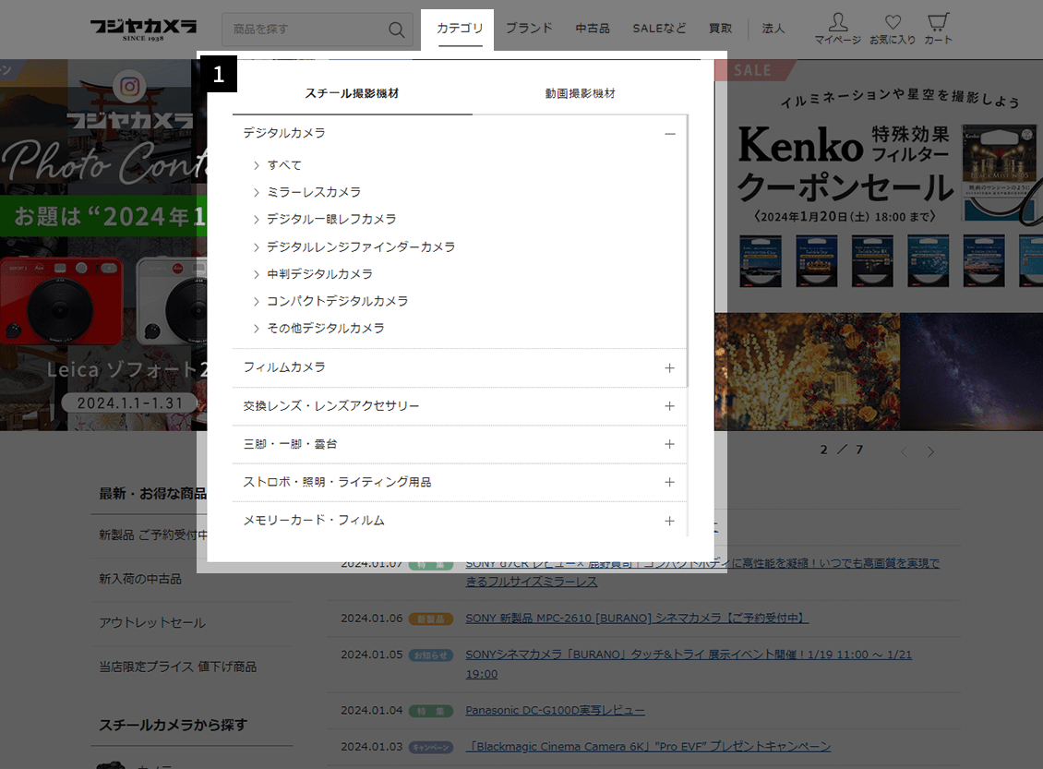
Task: Open the 買取 menu
Action: (720, 28)
